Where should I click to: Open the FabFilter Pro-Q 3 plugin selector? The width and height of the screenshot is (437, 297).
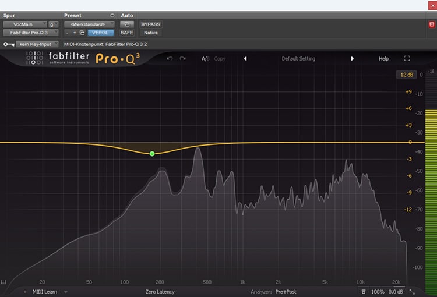pos(31,33)
